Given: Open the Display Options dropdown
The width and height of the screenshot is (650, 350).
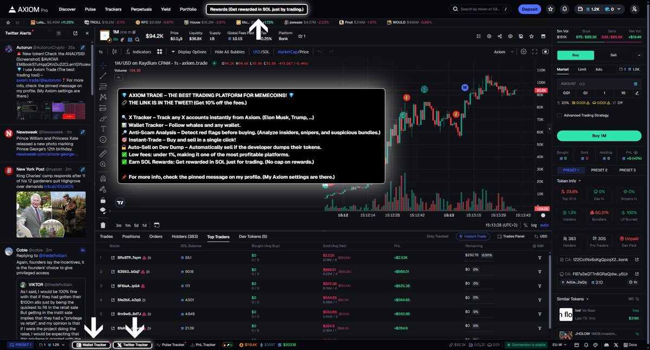Looking at the screenshot, I should tap(189, 52).
